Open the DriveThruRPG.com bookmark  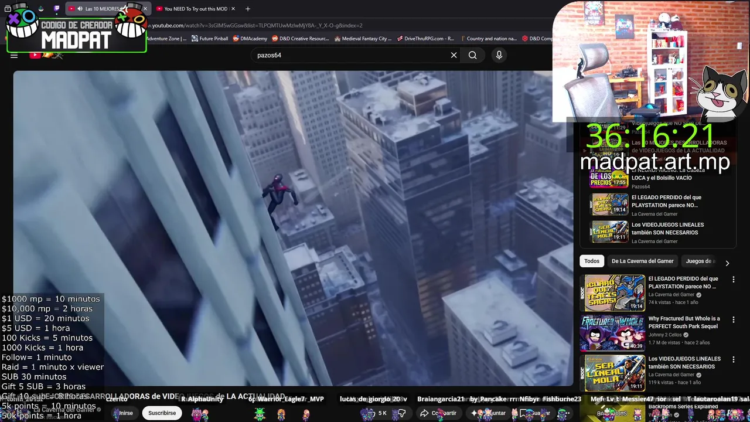tap(425, 39)
